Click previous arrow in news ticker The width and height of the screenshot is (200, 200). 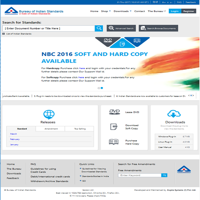click(x=189, y=95)
